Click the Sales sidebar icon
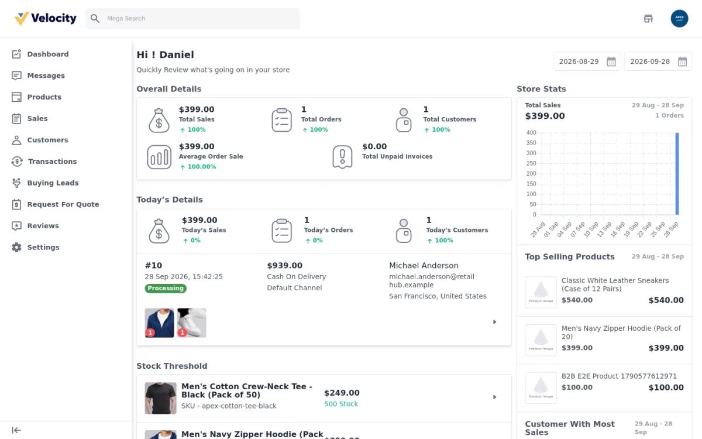The height and width of the screenshot is (439, 702). [x=16, y=118]
